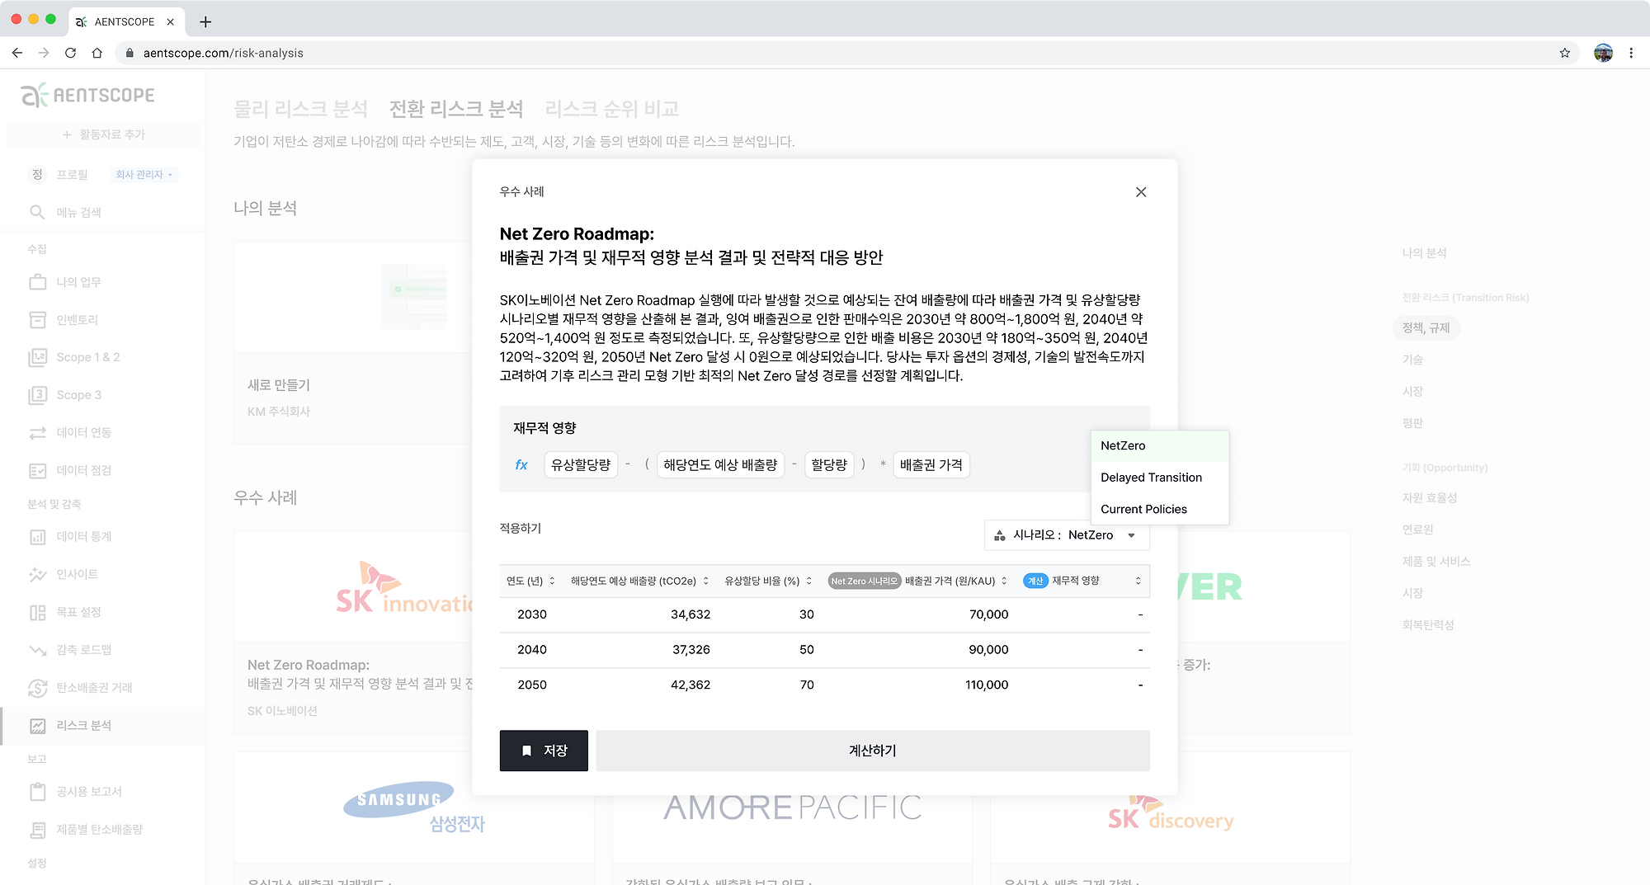Click the 해당연도 예상 배출량 formula chip
Image resolution: width=1650 pixels, height=885 pixels.
point(720,465)
